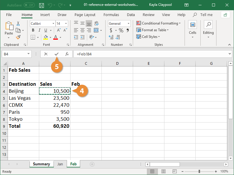Screen dimensions: 234x175
Task: Toggle Italic formatting
Action: [39, 30]
